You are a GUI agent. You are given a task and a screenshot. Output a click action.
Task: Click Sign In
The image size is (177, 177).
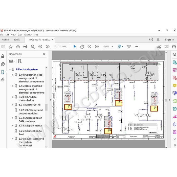pyautogui.click(x=169, y=40)
